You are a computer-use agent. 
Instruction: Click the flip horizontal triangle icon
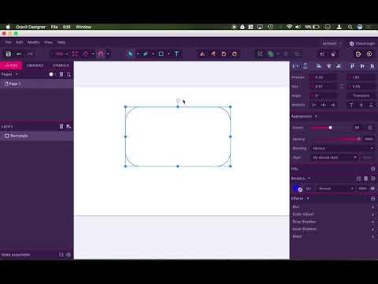[x=213, y=54]
